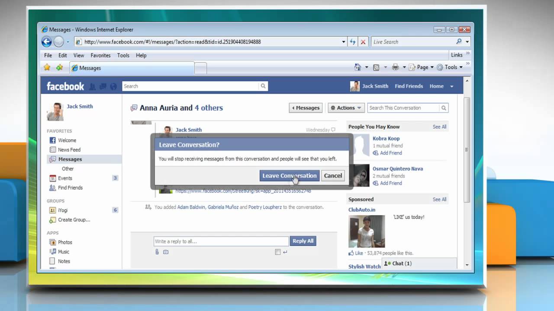The image size is (554, 311).
Task: Toggle the quick reply Enter checkbox
Action: [278, 252]
